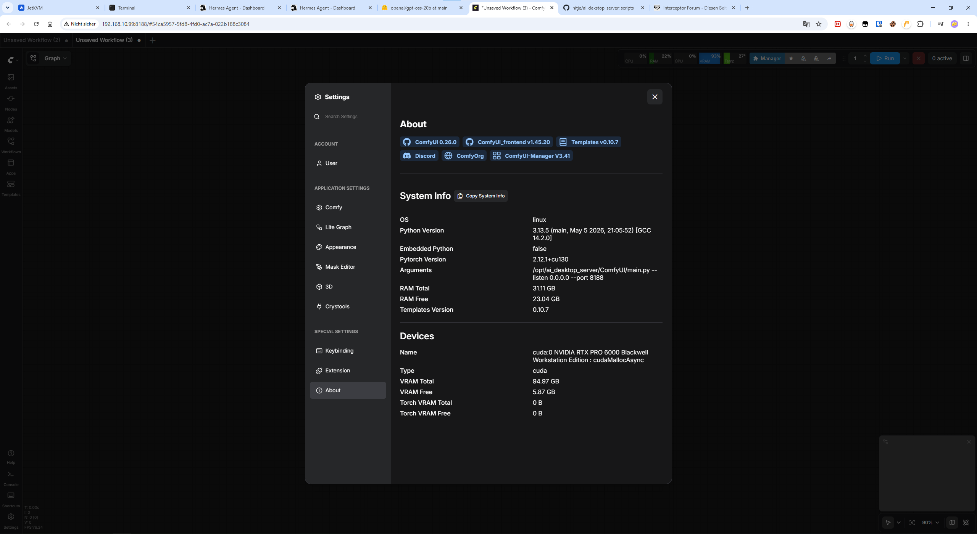The image size is (977, 534).
Task: Open the Console panel from the sidebar
Action: click(x=11, y=478)
